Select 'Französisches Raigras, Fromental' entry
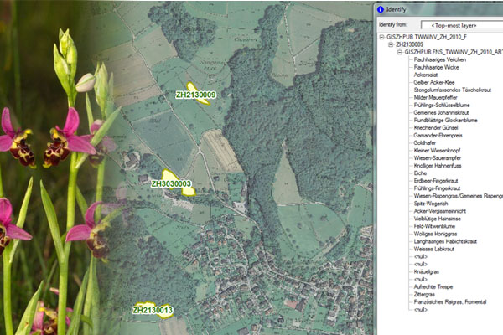 coord(453,302)
